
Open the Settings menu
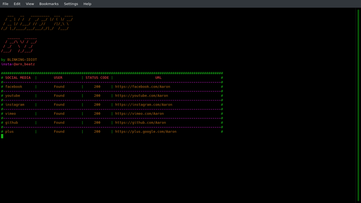coord(71,4)
